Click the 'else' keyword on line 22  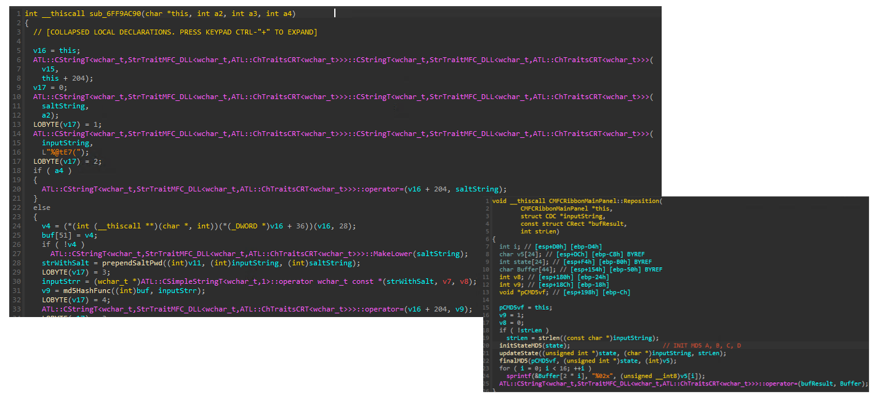(42, 207)
